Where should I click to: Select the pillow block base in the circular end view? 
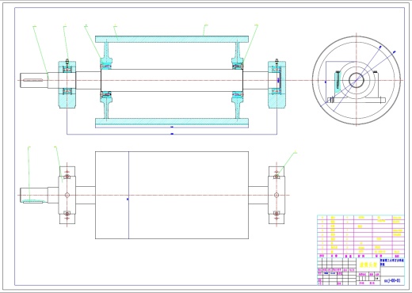(x=357, y=101)
